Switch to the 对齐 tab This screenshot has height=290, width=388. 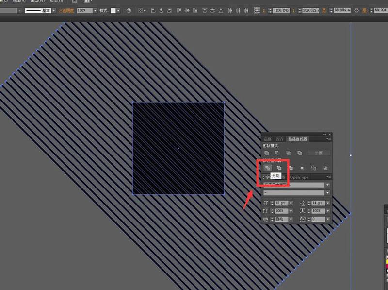point(279,139)
